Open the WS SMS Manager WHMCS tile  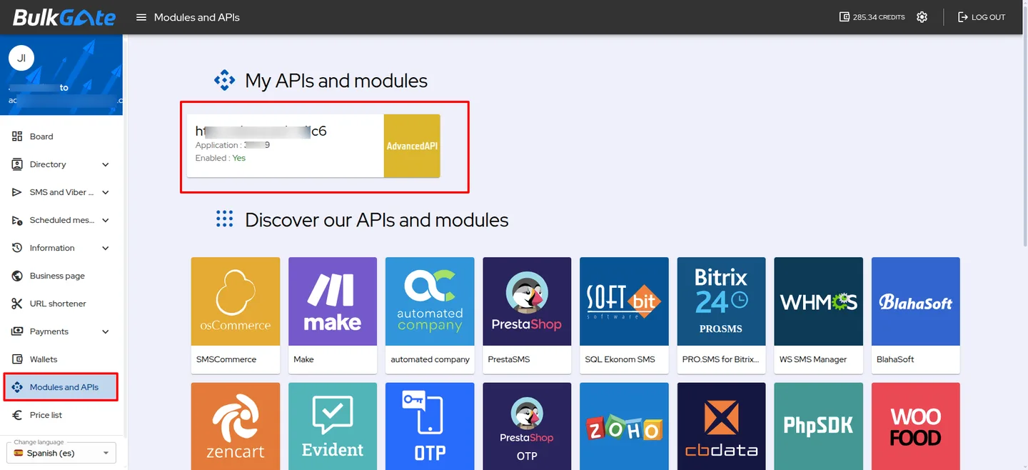coord(818,315)
